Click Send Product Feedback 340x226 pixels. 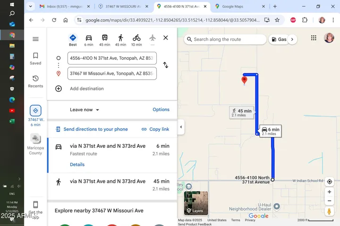pyautogui.click(x=195, y=224)
